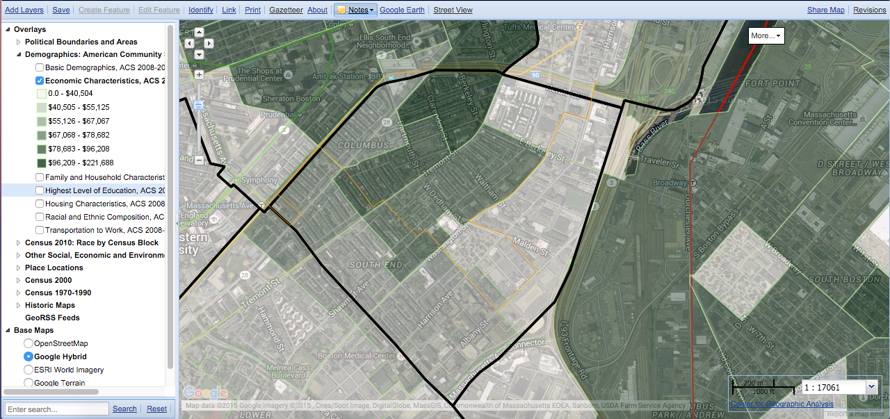Check Highest Level of Education layer
Image resolution: width=890 pixels, height=419 pixels.
click(x=40, y=190)
